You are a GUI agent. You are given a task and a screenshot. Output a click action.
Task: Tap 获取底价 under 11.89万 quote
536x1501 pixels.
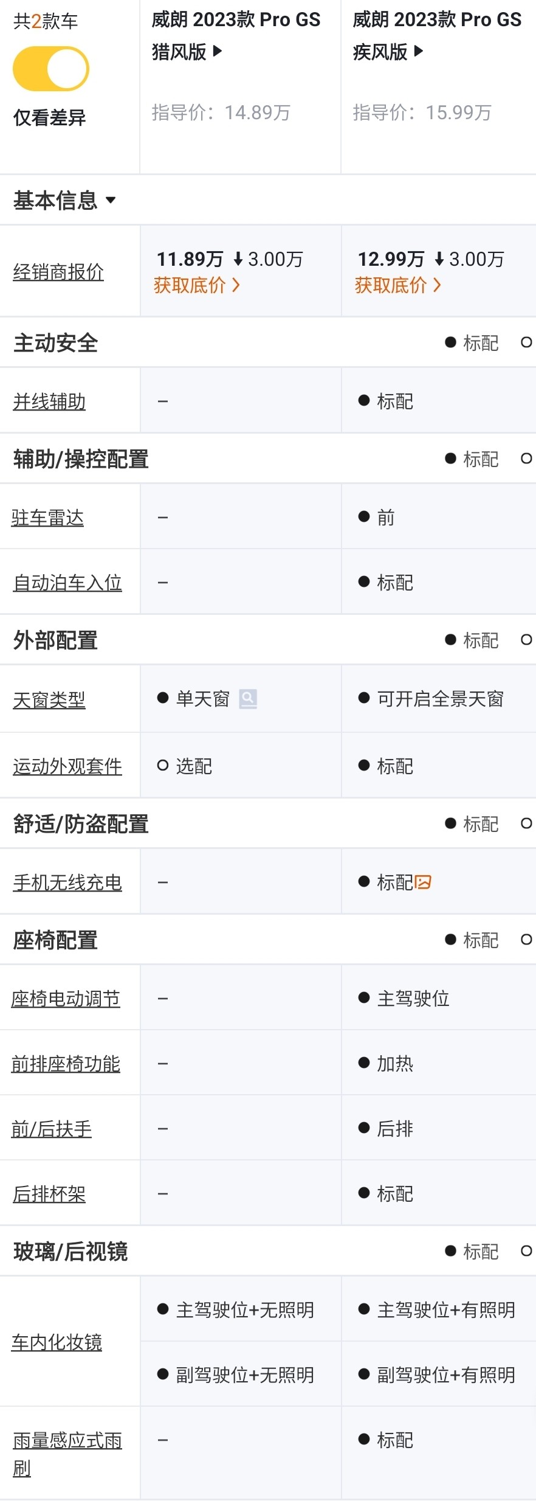196,285
